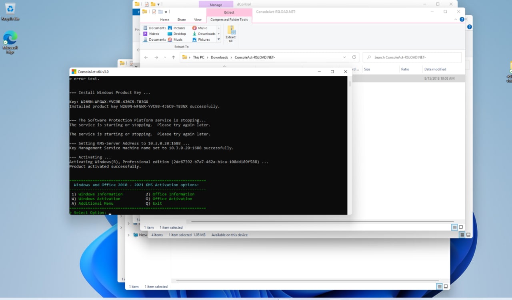Open Help in the ConsoleAct-RSLOAD.NET- window
The height and width of the screenshot is (300, 512).
pos(462,20)
